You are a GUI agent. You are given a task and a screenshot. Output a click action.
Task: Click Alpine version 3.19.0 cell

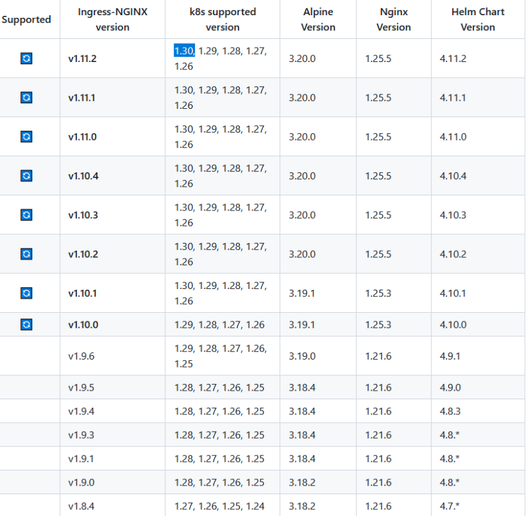pyautogui.click(x=302, y=356)
